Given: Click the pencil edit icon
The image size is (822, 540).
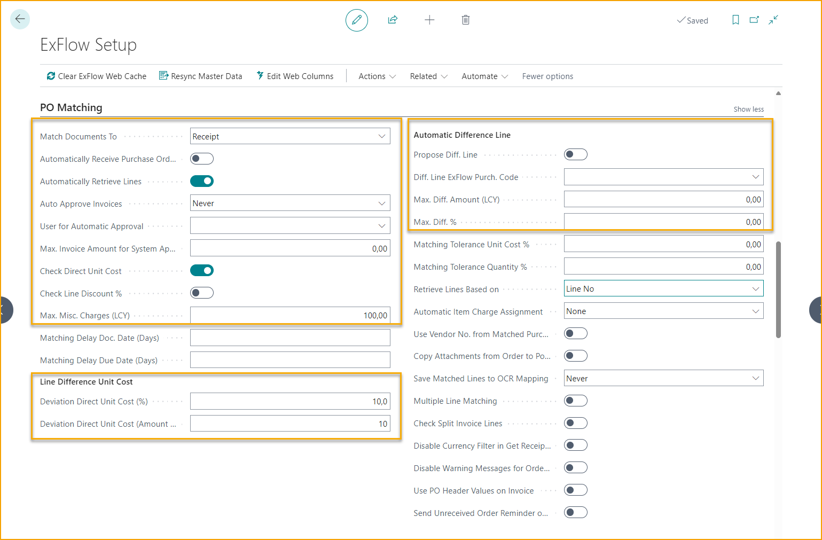Looking at the screenshot, I should [357, 20].
